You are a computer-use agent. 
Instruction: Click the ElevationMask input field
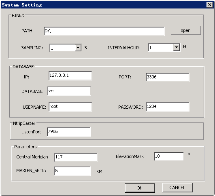[169, 156]
